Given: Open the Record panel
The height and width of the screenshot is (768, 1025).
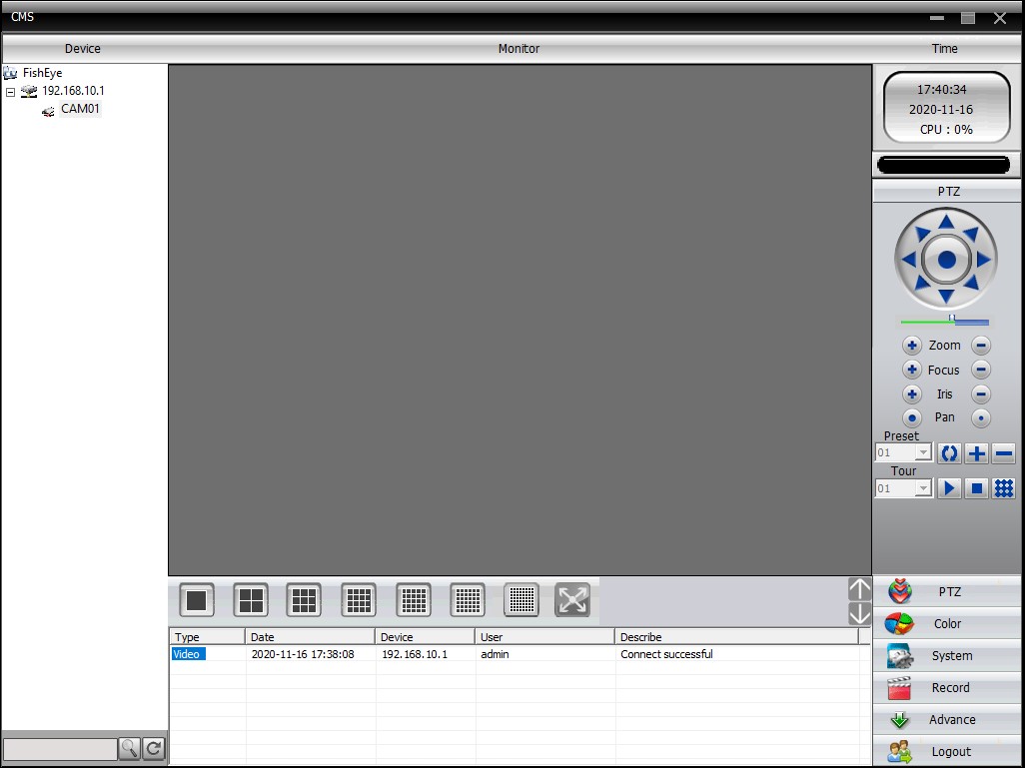Looking at the screenshot, I should point(948,688).
